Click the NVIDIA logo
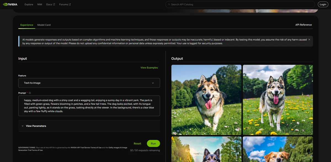 point(10,4)
